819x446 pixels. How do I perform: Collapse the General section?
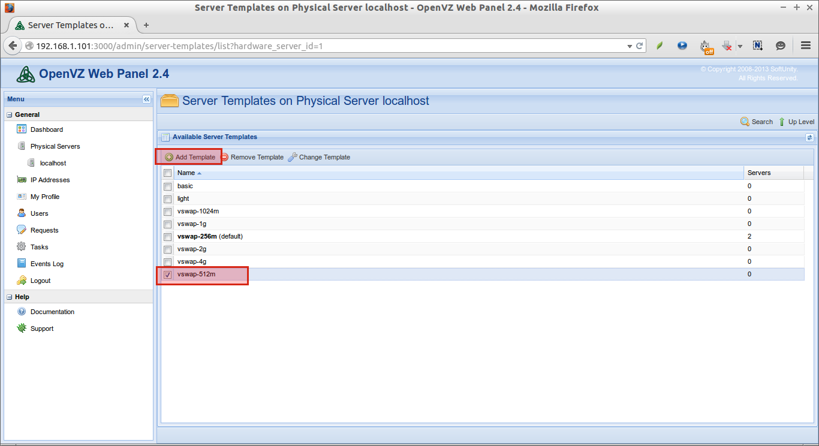pos(9,114)
